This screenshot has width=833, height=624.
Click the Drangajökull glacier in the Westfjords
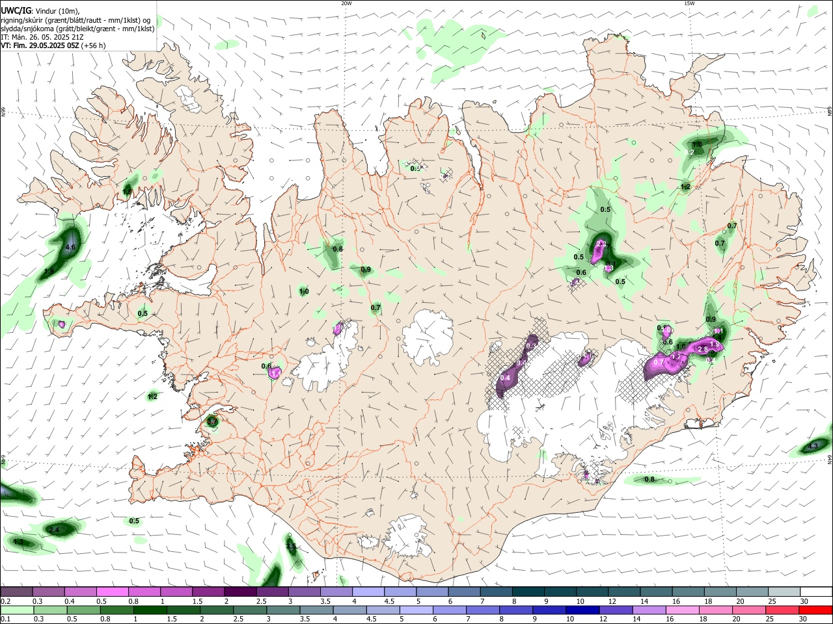point(189,99)
